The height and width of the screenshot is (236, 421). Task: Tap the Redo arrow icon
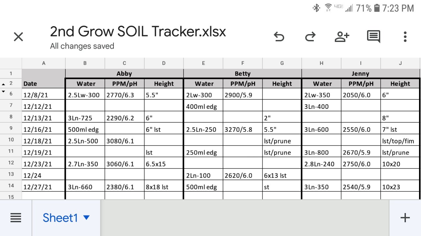click(310, 37)
